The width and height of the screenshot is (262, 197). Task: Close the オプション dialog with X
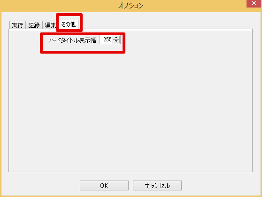tap(254, 3)
